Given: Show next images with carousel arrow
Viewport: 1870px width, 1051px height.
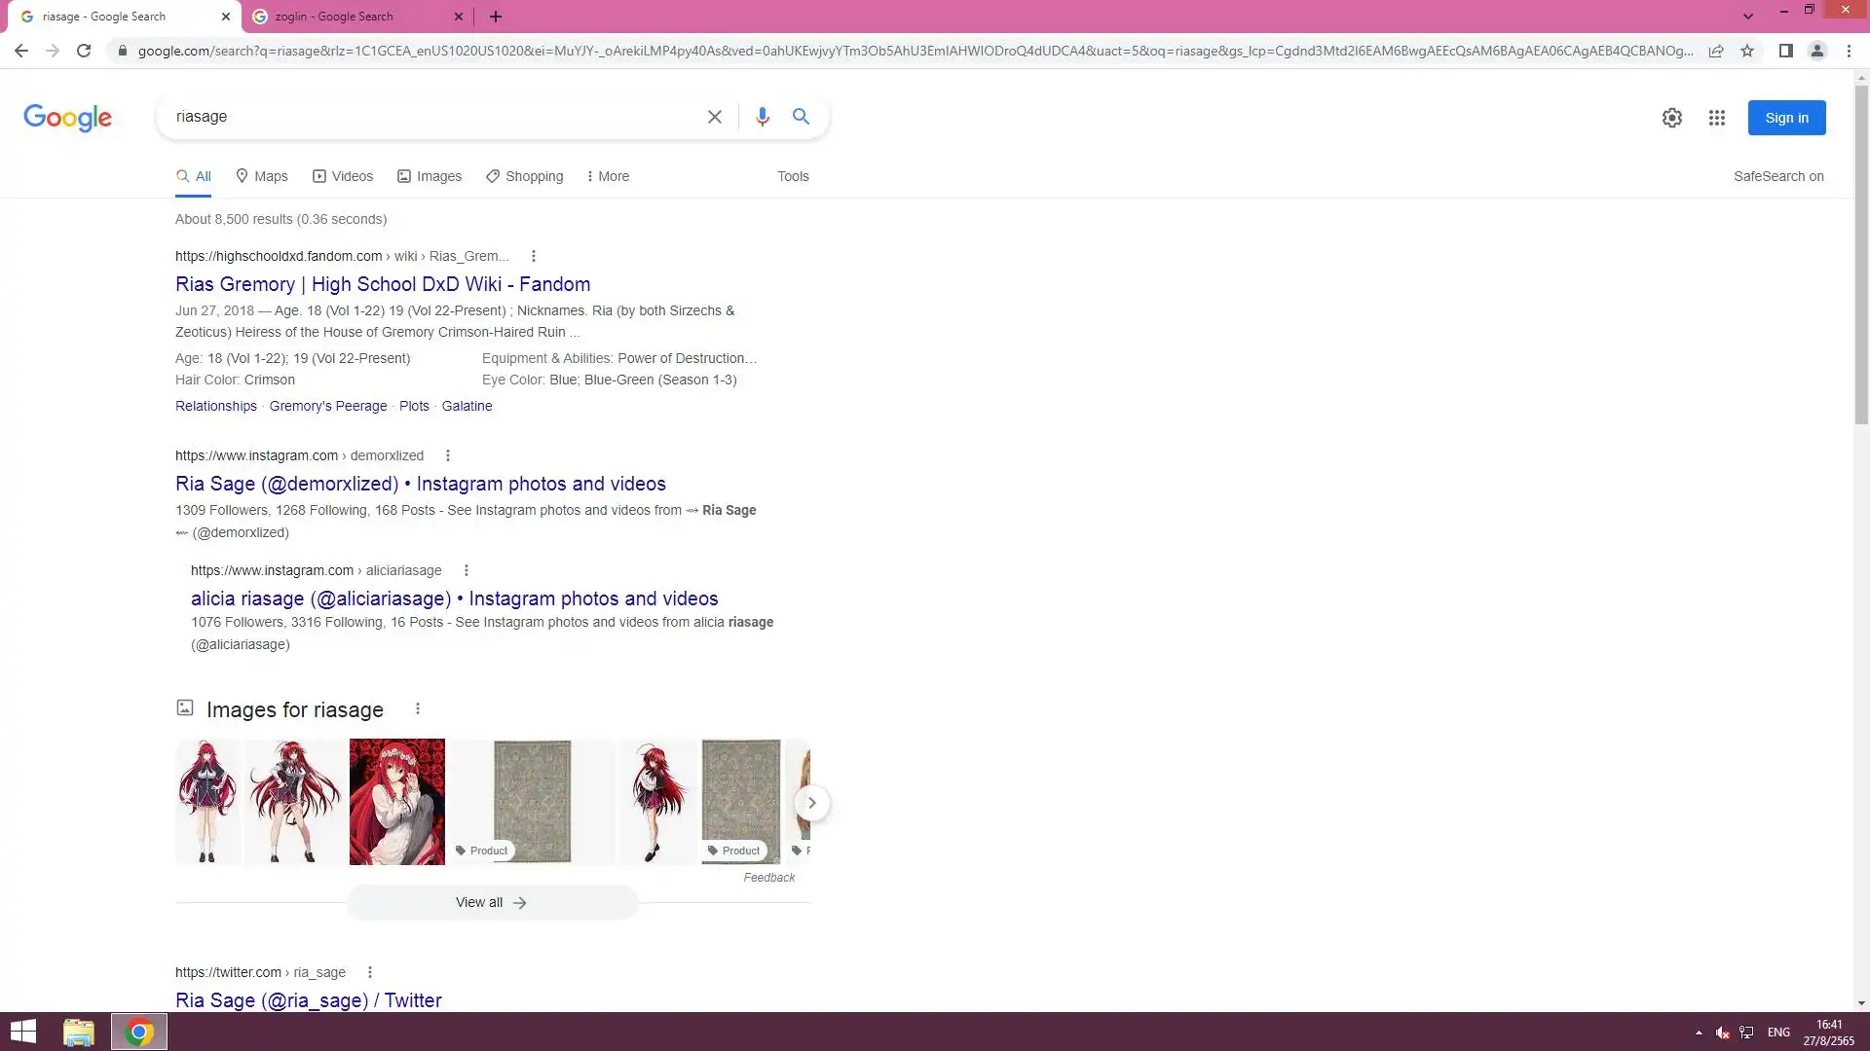Looking at the screenshot, I should click(x=811, y=803).
